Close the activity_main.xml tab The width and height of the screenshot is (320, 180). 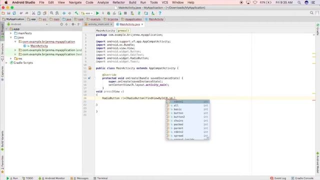coord(111,24)
